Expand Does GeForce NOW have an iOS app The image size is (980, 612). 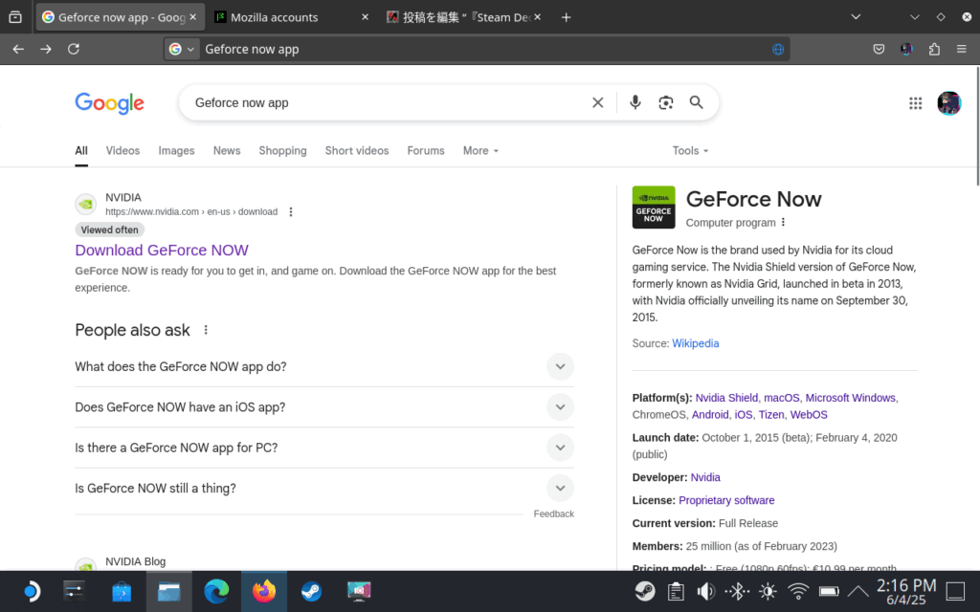click(x=323, y=407)
